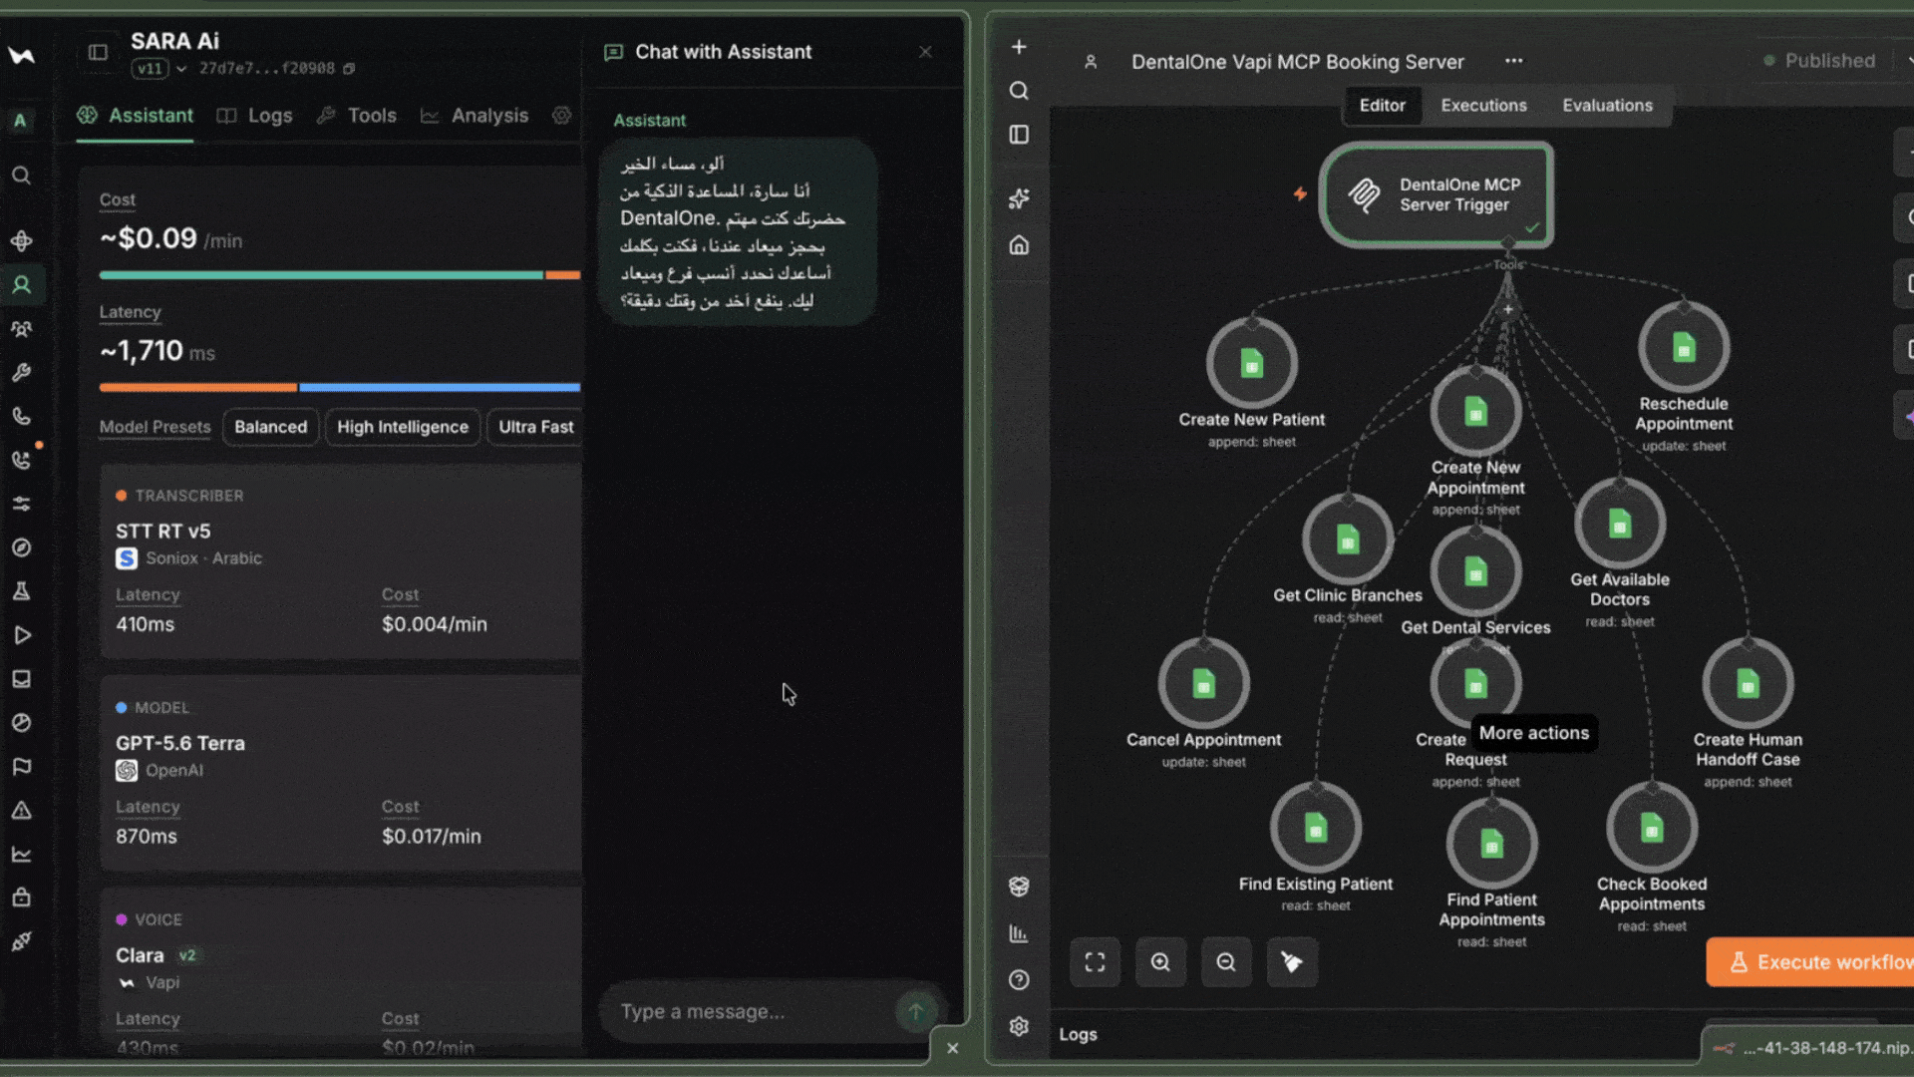
Task: Open the STT RT v5 transcriber card
Action: click(341, 561)
